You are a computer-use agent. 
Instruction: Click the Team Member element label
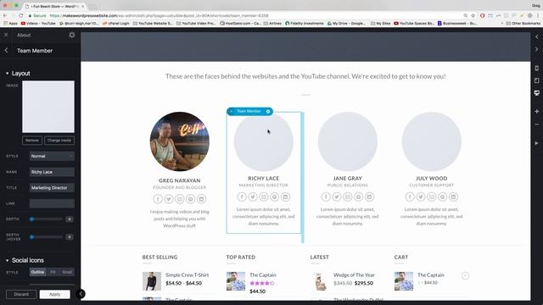point(249,111)
